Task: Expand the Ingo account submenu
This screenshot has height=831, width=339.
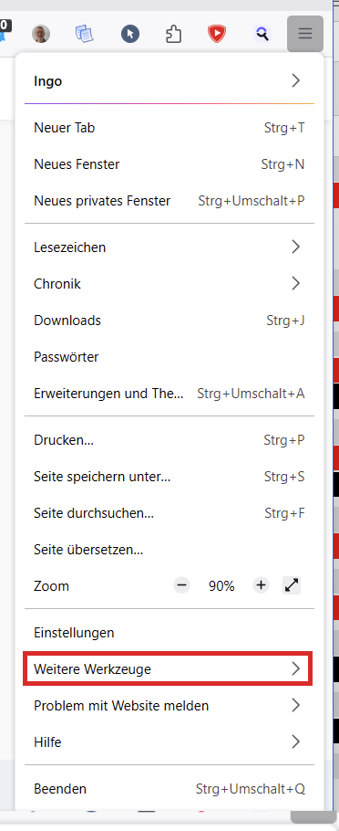Action: pyautogui.click(x=169, y=81)
